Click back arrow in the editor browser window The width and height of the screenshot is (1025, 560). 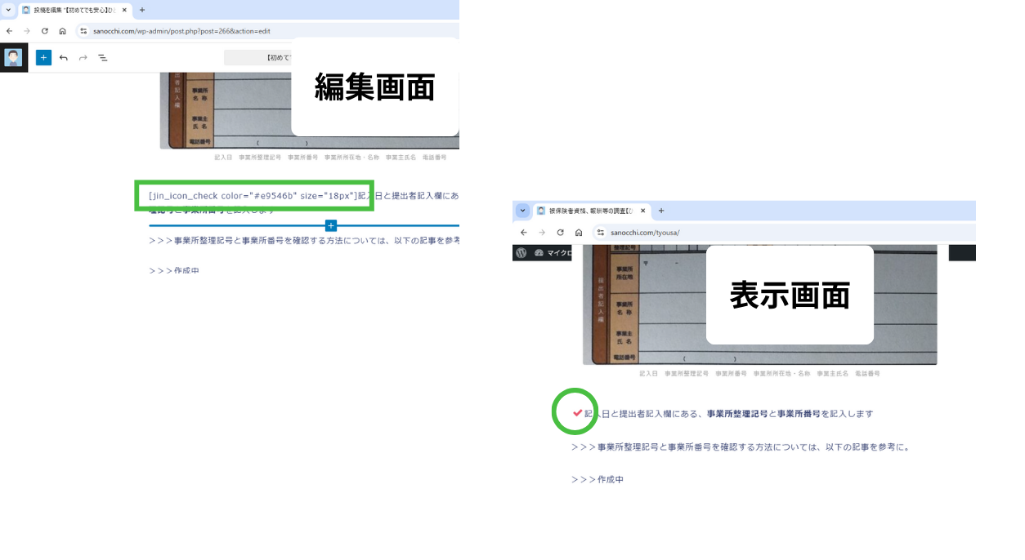9,31
